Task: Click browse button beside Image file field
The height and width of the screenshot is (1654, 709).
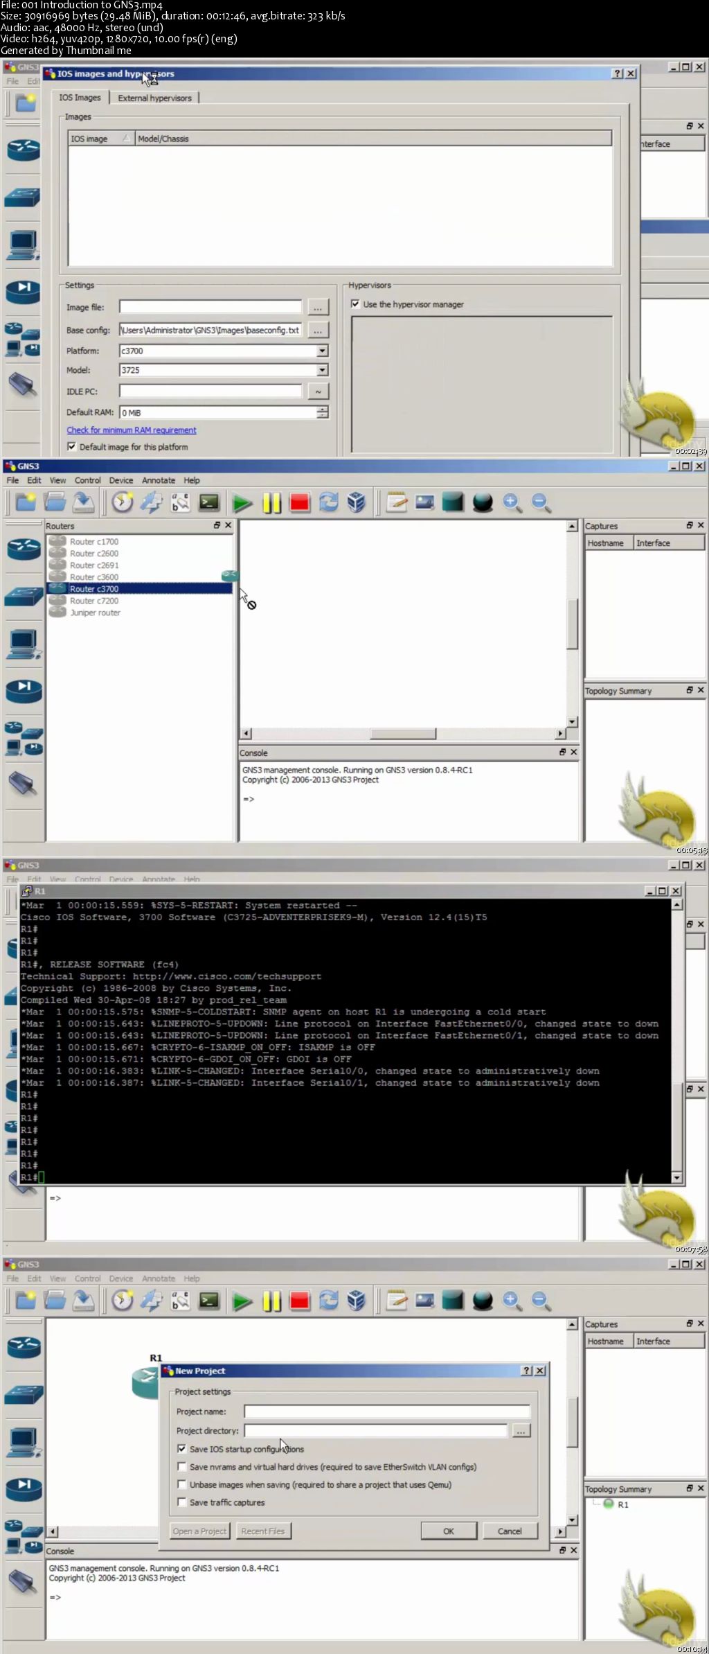Action: point(318,307)
